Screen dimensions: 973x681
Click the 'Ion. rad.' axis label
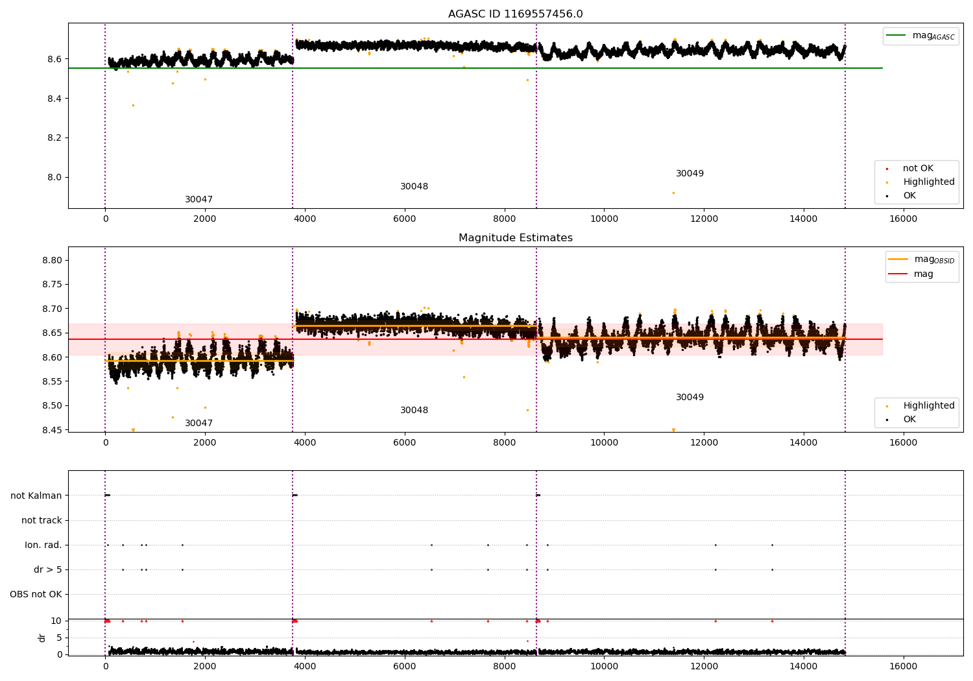(43, 545)
